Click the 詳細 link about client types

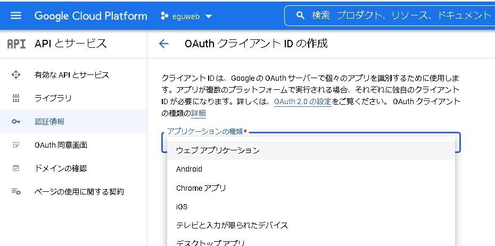click(198, 113)
